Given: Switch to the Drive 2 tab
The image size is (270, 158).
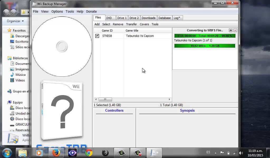Looking at the screenshot, I should click(x=134, y=18).
